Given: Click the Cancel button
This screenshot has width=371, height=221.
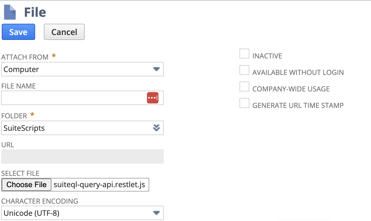Looking at the screenshot, I should (64, 32).
